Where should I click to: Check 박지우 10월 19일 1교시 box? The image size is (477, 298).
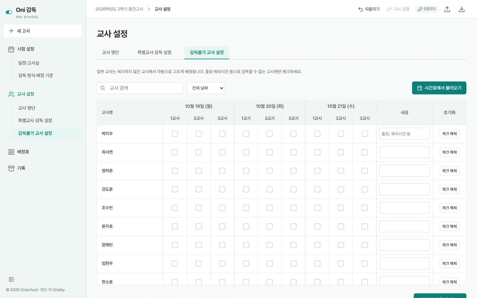click(175, 134)
